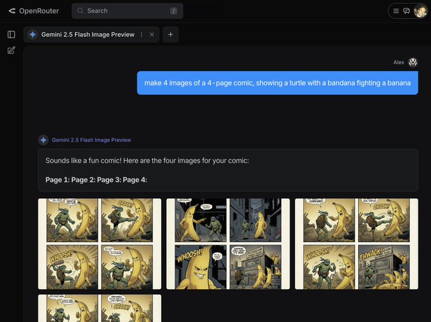
Task: Click the Gemini sparkle icon in model tab
Action: 33,35
